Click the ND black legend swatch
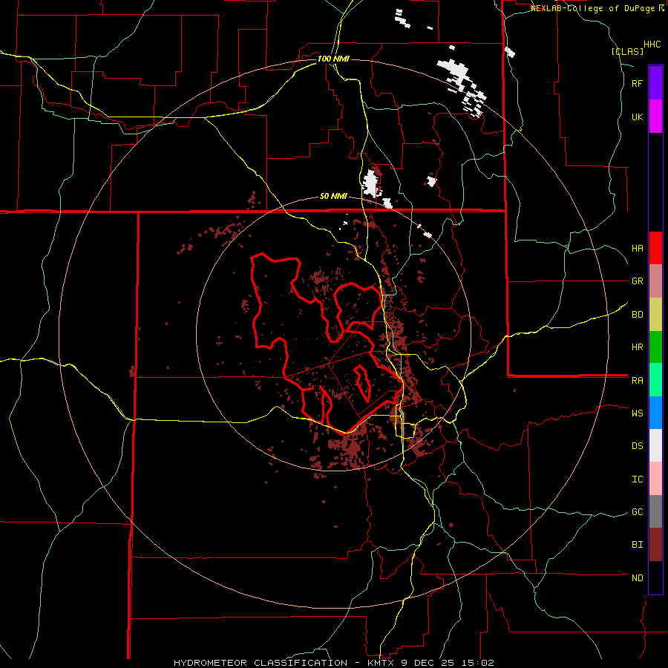Viewport: 668px width, 668px height. [x=655, y=577]
